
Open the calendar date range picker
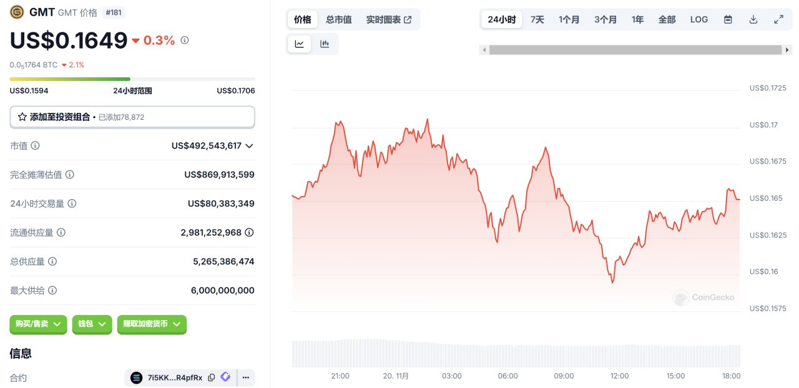(728, 19)
